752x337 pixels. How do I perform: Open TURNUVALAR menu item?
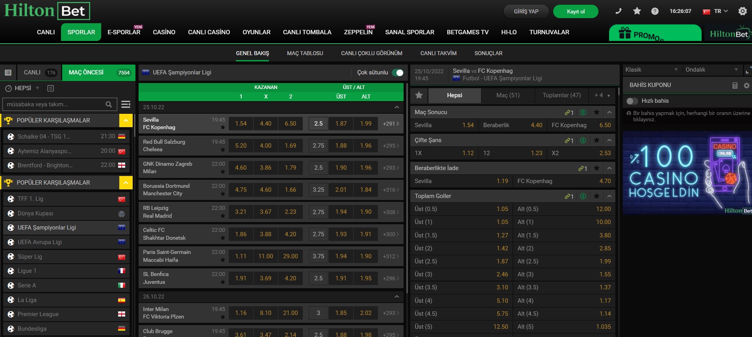(x=549, y=32)
